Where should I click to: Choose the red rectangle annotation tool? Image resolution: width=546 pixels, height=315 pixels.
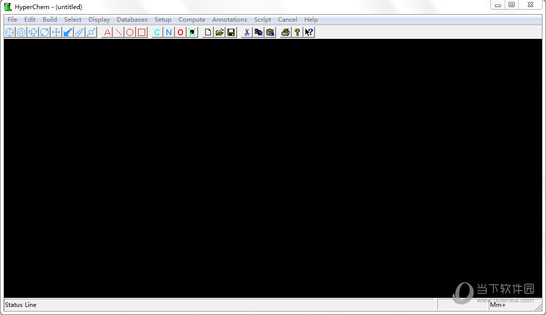click(142, 32)
